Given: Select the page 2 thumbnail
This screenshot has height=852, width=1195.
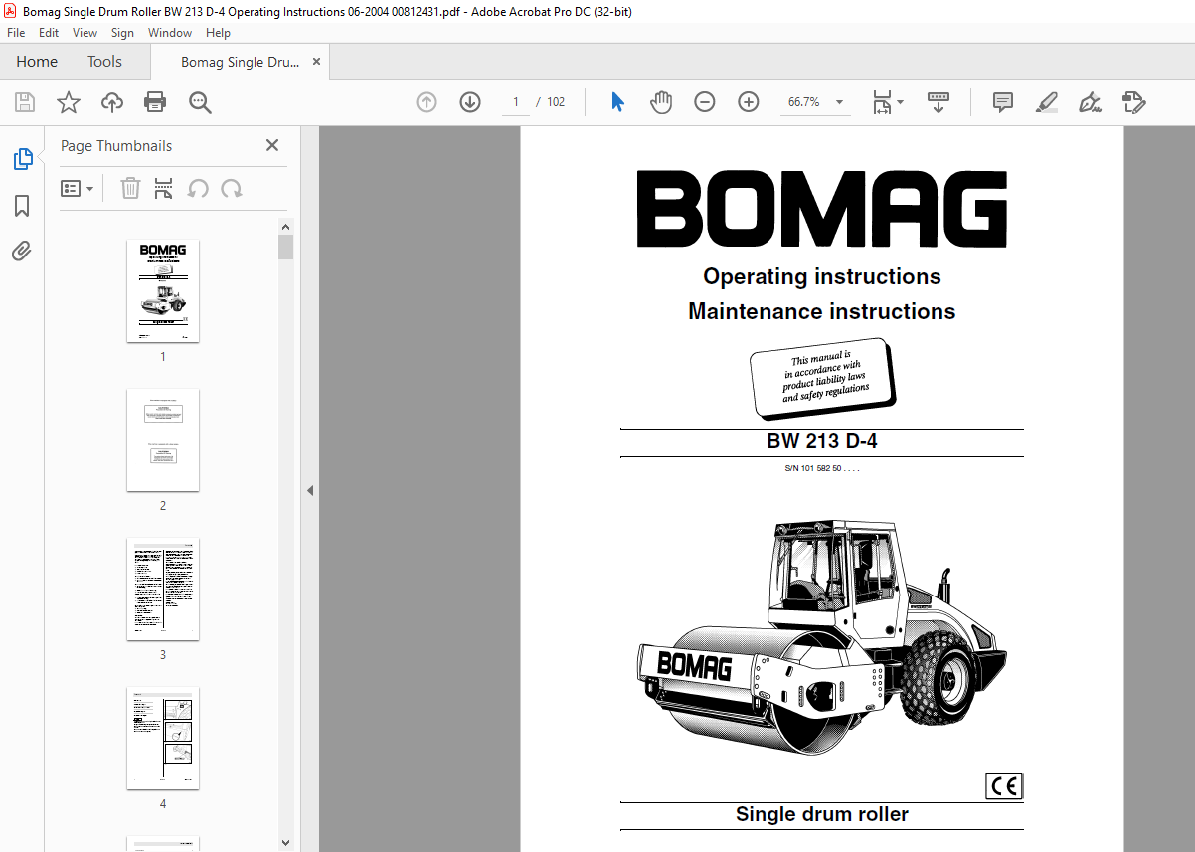Looking at the screenshot, I should click(163, 439).
